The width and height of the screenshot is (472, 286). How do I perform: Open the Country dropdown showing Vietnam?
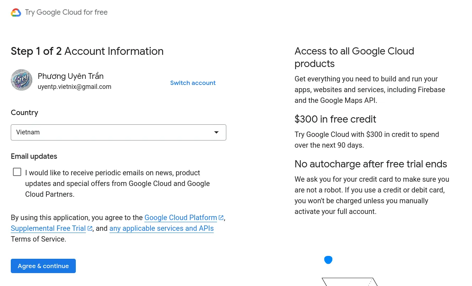(111, 132)
